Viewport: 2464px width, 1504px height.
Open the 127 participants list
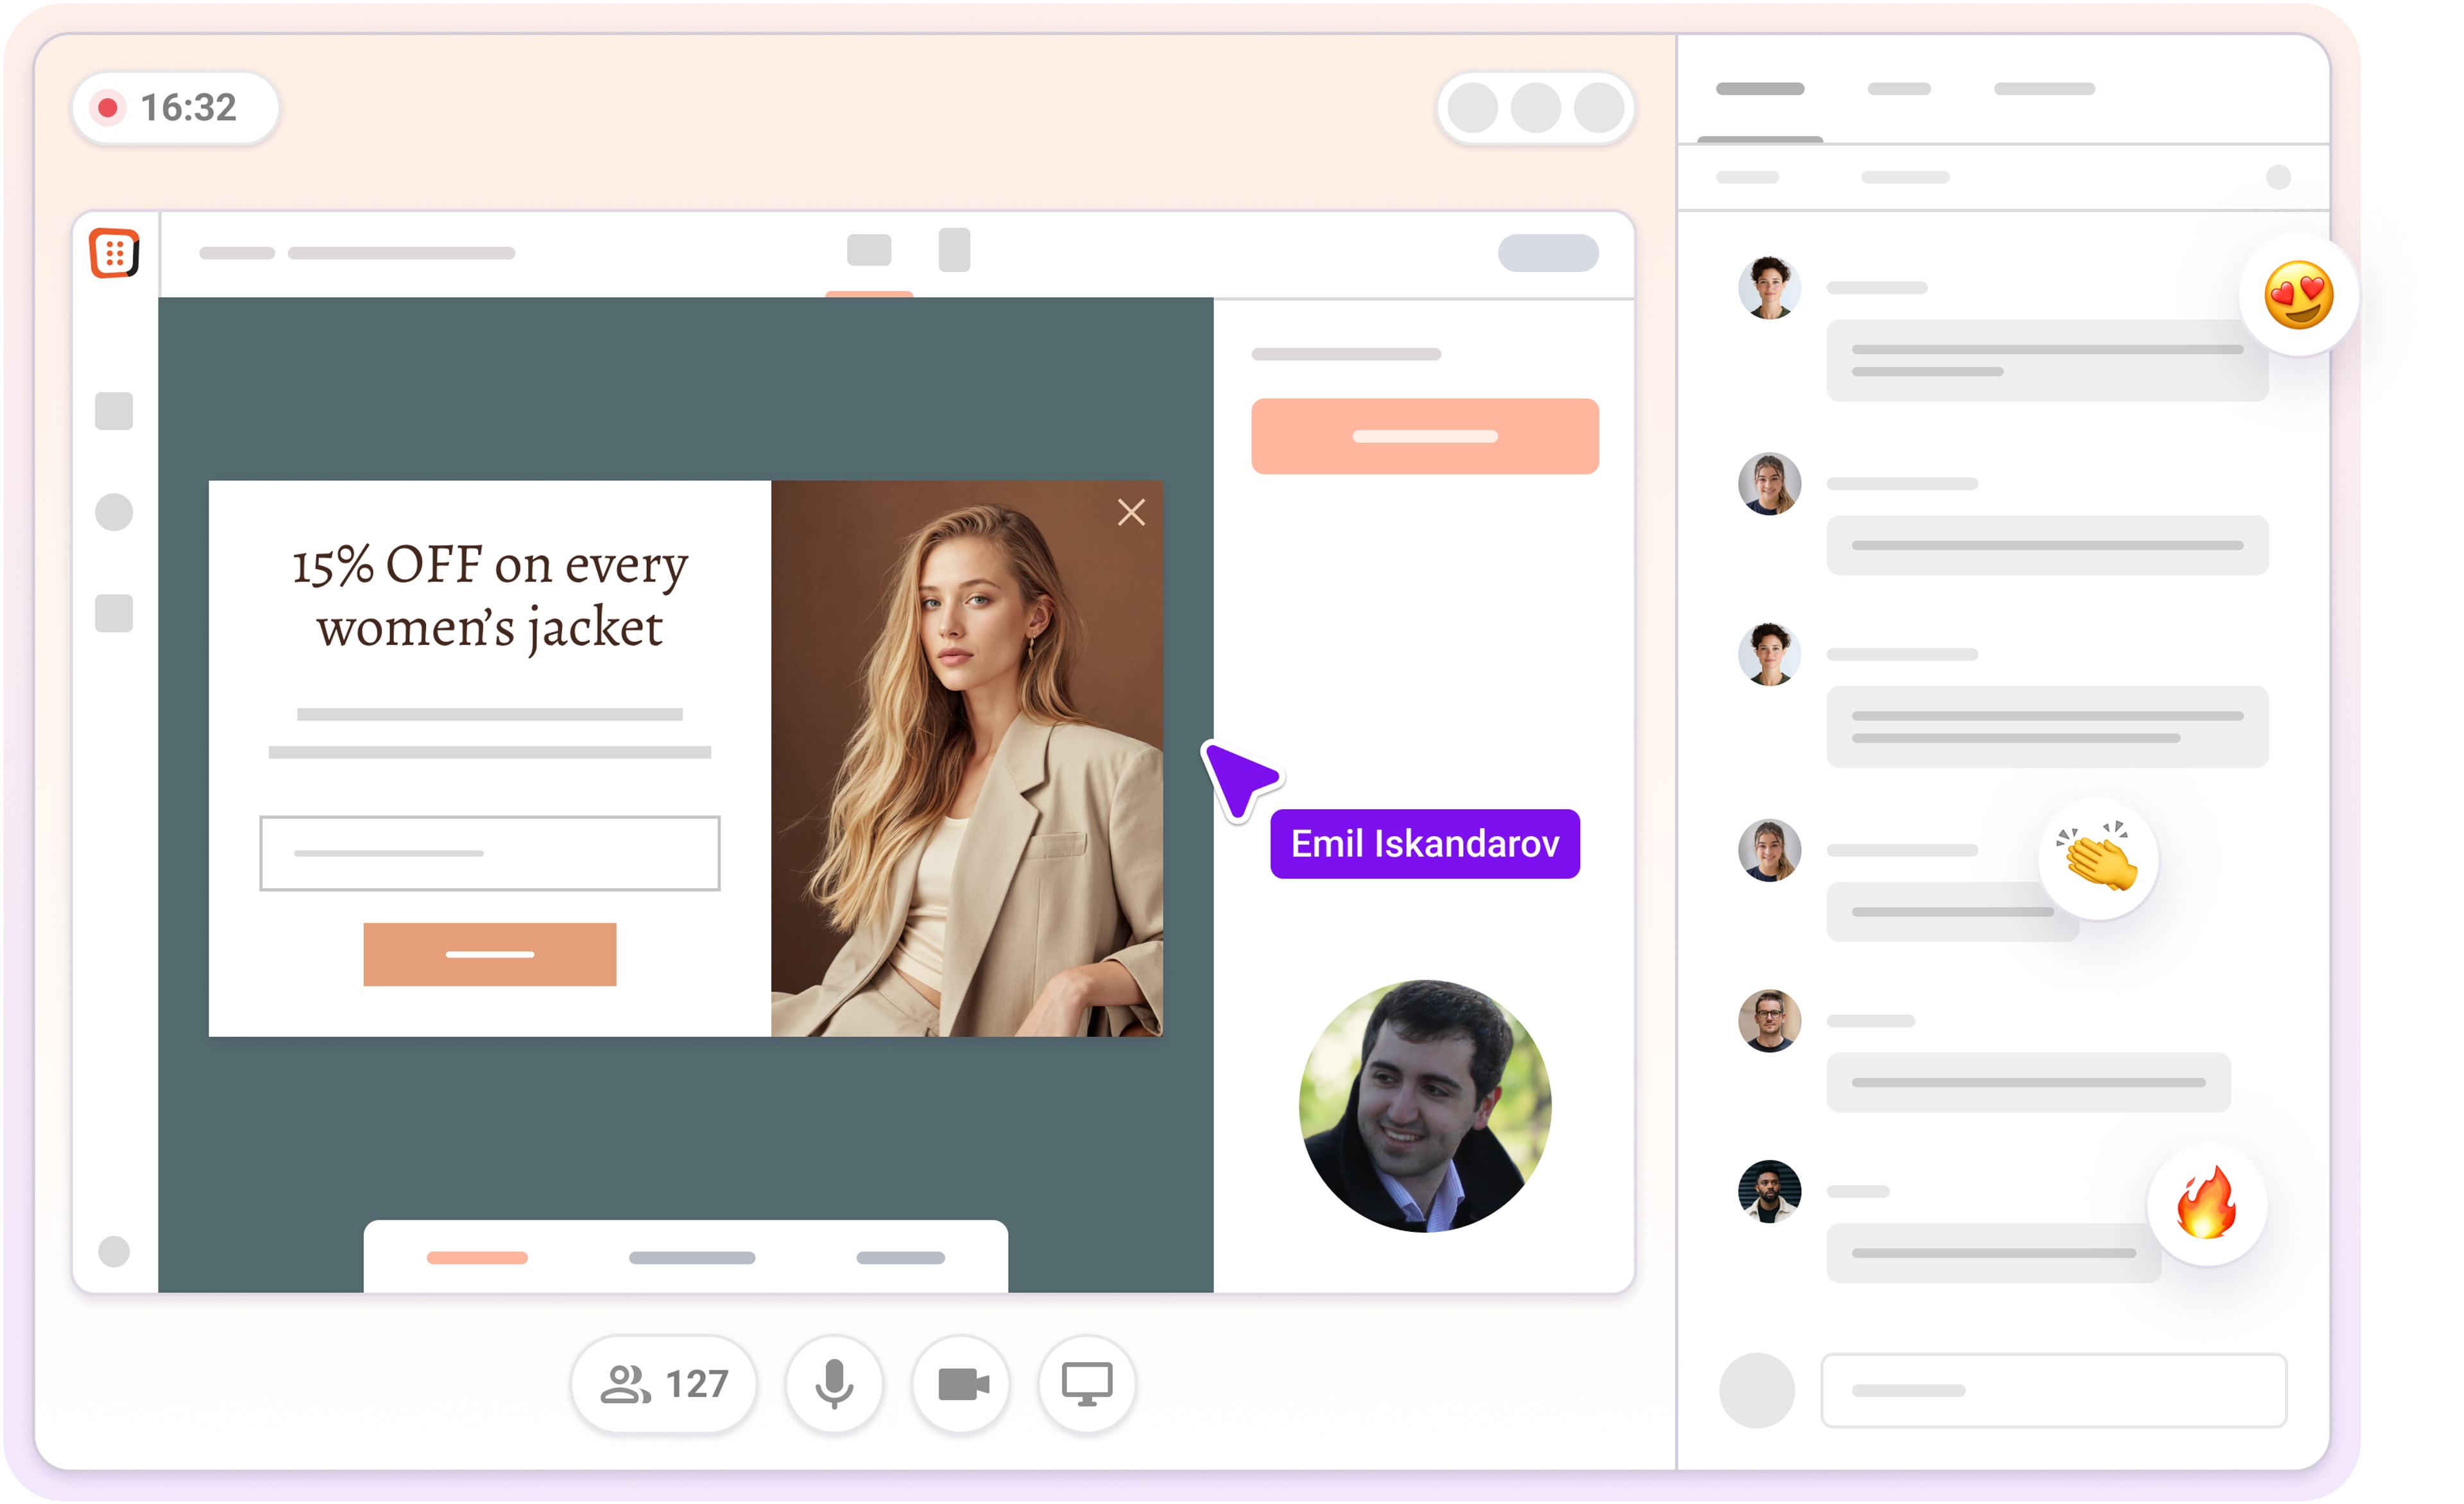663,1384
